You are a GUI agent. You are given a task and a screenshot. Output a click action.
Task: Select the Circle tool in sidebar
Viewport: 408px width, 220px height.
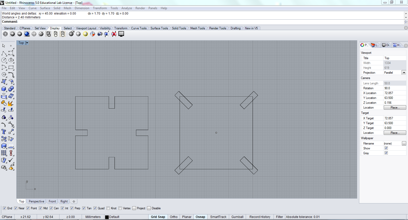click(4, 60)
